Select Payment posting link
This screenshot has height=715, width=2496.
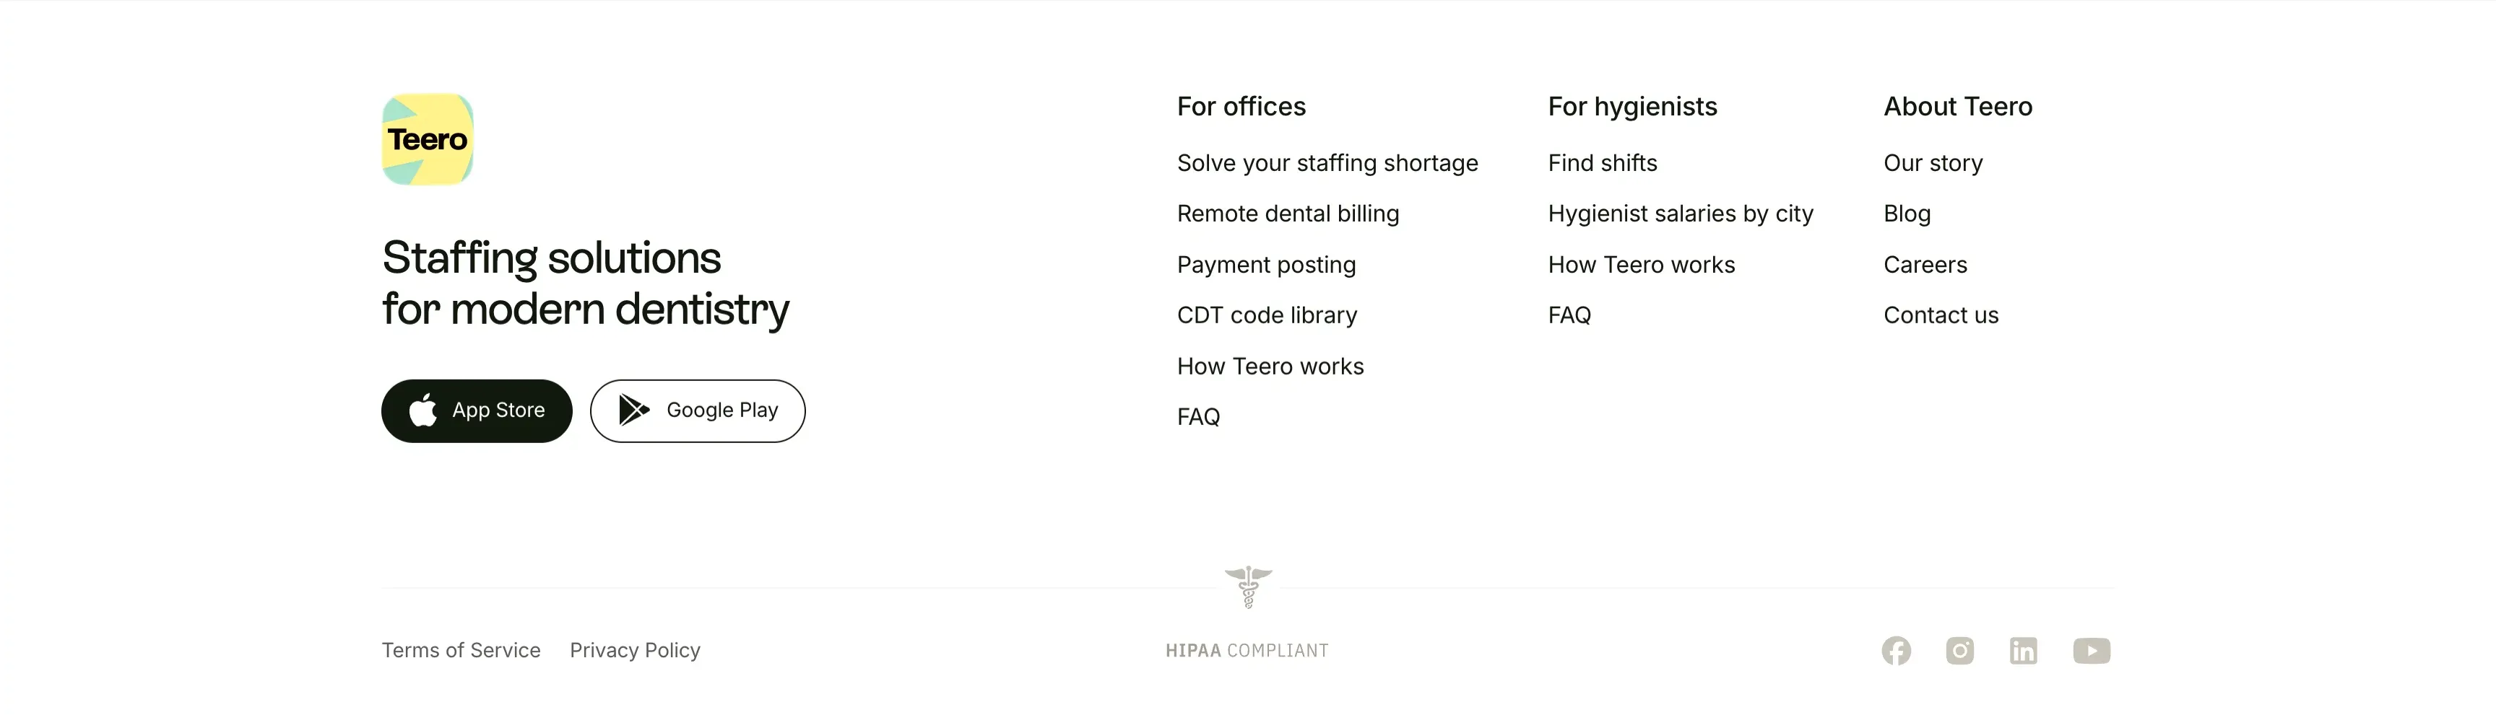click(1266, 265)
